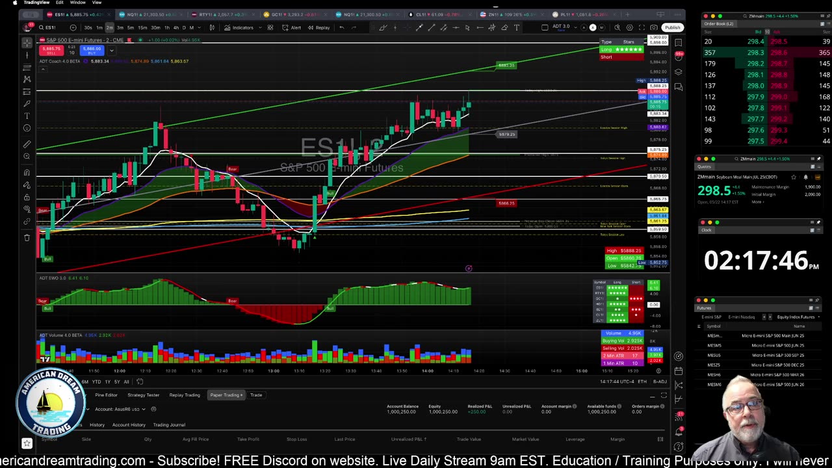Image resolution: width=832 pixels, height=468 pixels.
Task: Select the 4h timeframe
Action: (175, 27)
